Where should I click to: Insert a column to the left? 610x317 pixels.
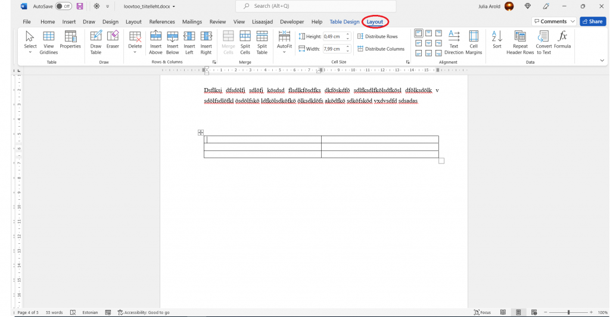(189, 42)
